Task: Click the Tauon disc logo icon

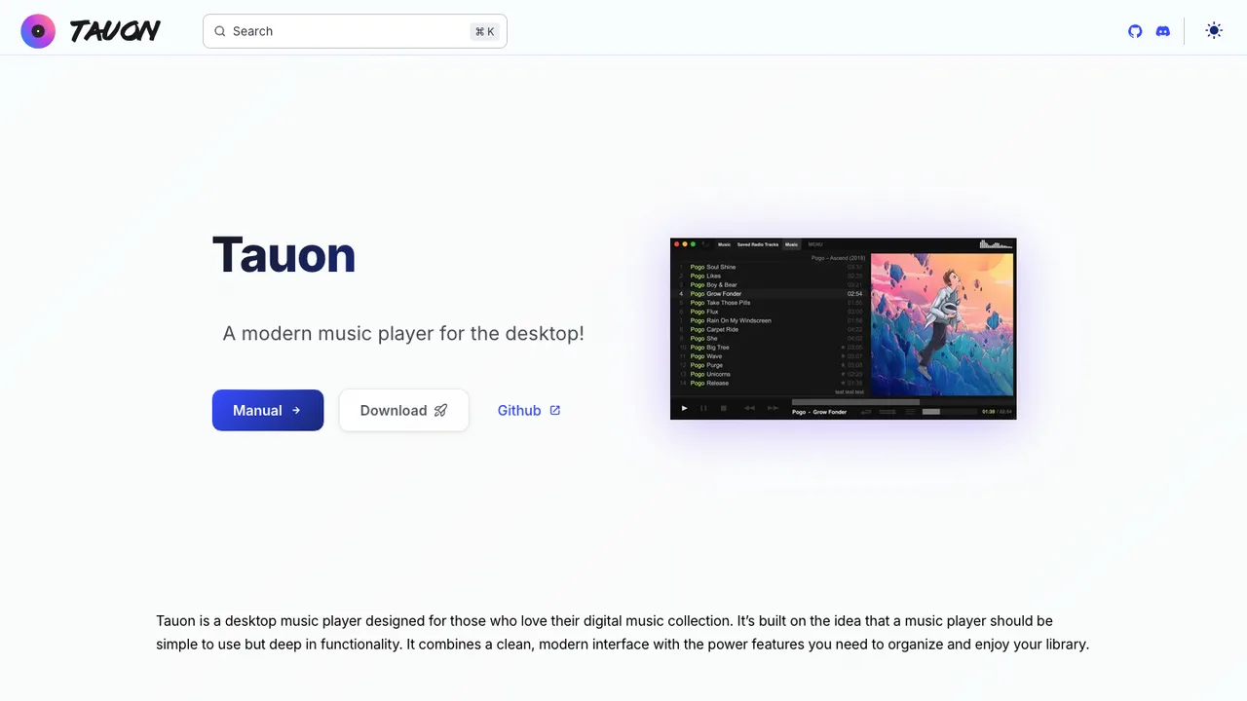Action: click(38, 31)
